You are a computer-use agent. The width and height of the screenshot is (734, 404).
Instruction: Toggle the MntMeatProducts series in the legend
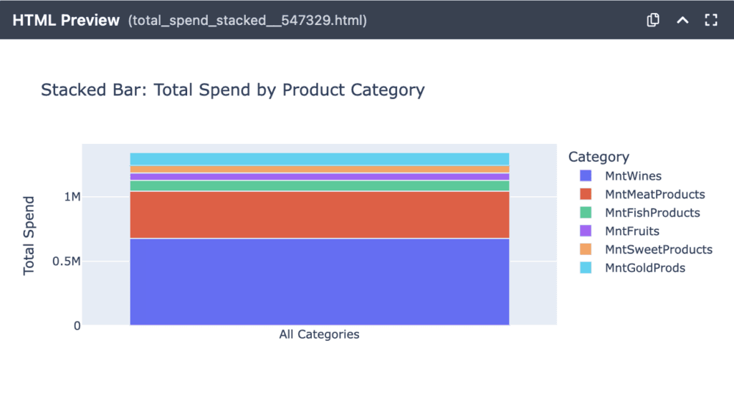pyautogui.click(x=654, y=194)
